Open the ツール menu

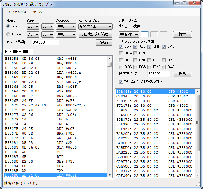pyautogui.click(x=38, y=12)
